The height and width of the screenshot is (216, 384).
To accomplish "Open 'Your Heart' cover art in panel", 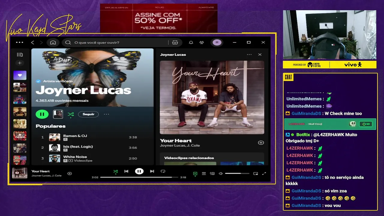I will coord(212,97).
